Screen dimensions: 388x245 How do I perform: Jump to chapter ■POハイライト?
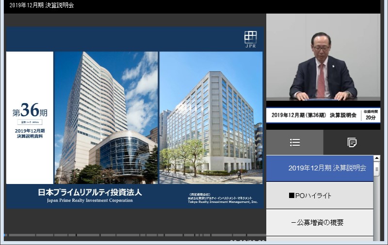[320, 196]
